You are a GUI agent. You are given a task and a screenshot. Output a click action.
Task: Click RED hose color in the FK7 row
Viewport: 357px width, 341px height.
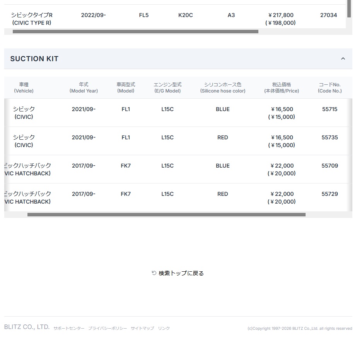pos(223,194)
